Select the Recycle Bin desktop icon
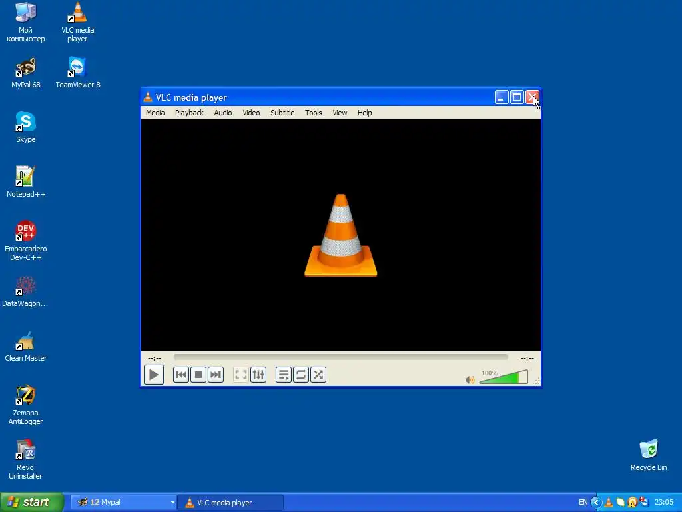 click(649, 455)
